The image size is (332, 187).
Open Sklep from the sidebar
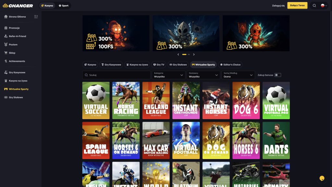pyautogui.click(x=12, y=53)
